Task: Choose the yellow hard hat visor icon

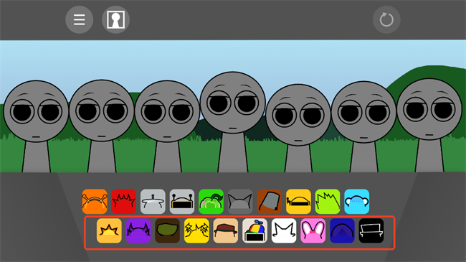Action: tap(299, 202)
